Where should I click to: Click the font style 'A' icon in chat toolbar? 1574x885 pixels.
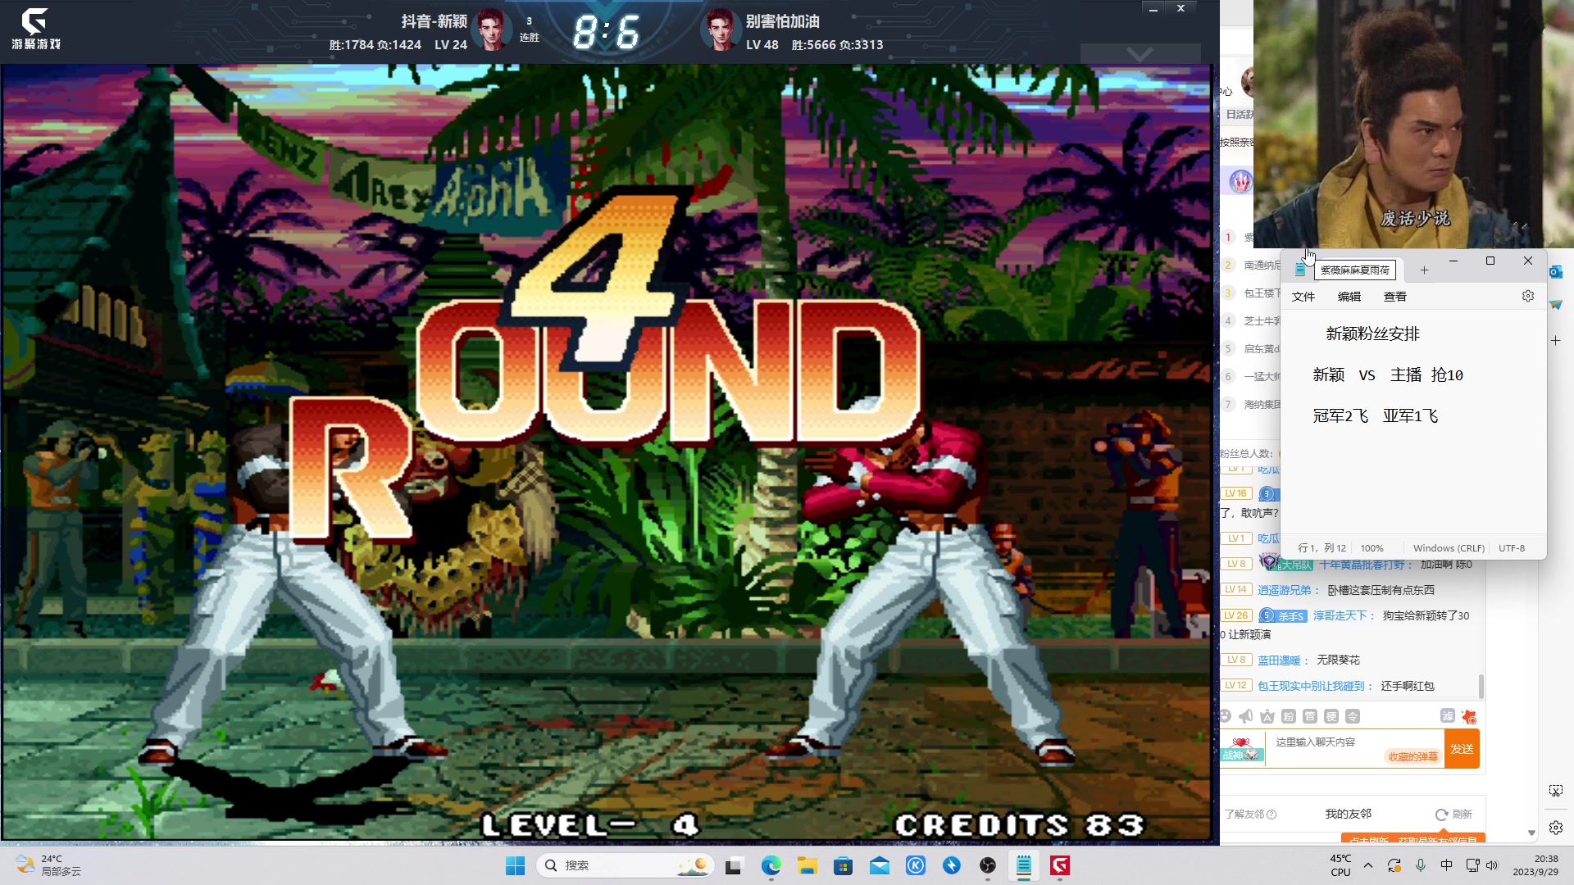click(1267, 716)
